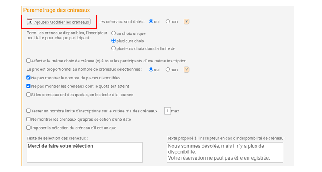Click the 'Texte de sélection des créneaux' text area
Viewport: 322px width, 172px height.
coord(85,152)
